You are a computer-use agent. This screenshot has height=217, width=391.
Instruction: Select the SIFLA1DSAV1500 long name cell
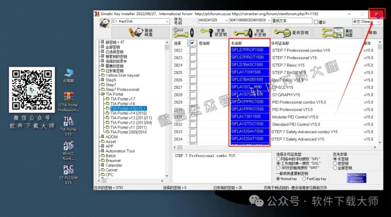click(250, 131)
